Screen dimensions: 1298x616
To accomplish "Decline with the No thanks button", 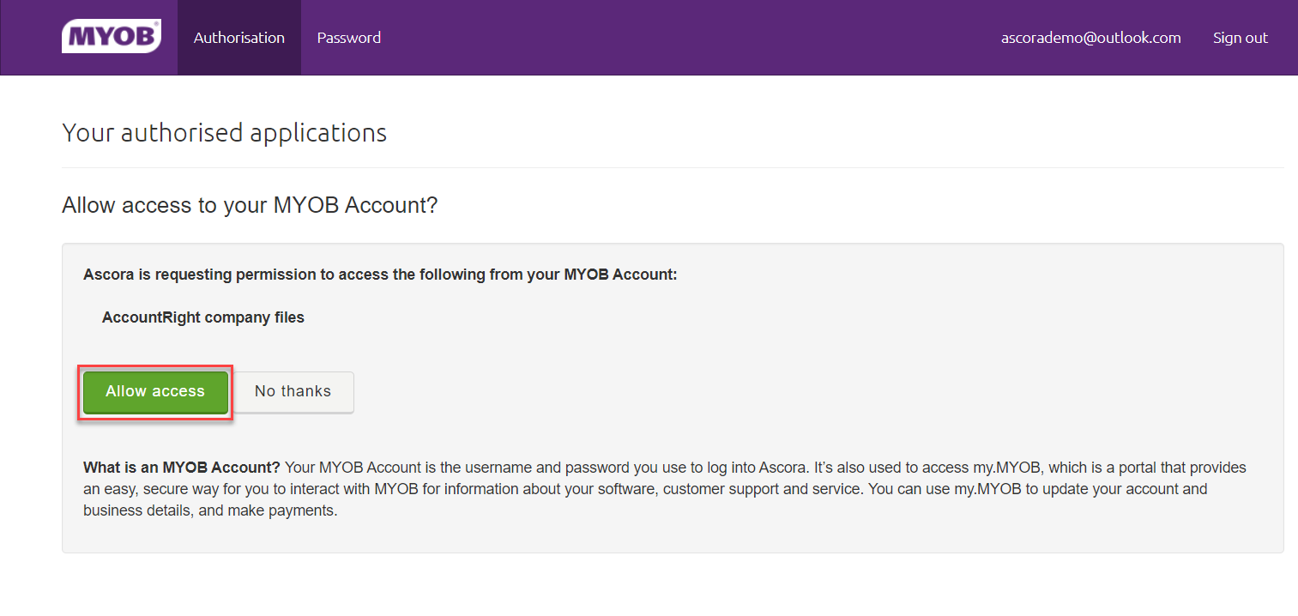I will click(293, 392).
